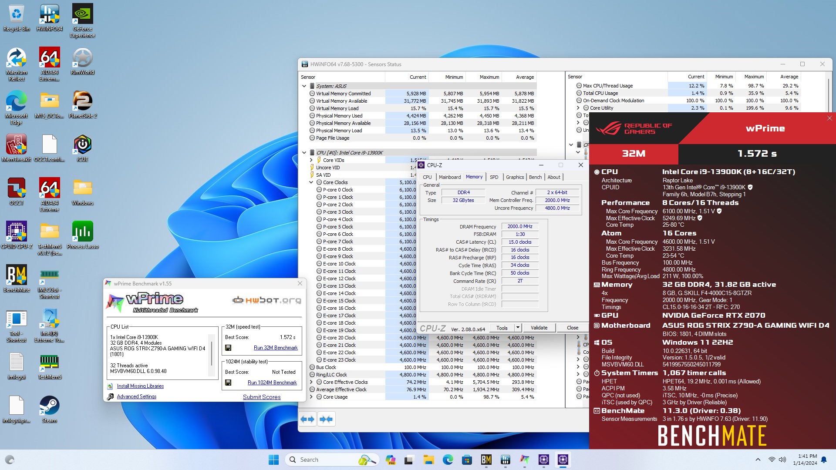Expand Core Utility row in right panel
This screenshot has height=470, width=836.
[578, 108]
